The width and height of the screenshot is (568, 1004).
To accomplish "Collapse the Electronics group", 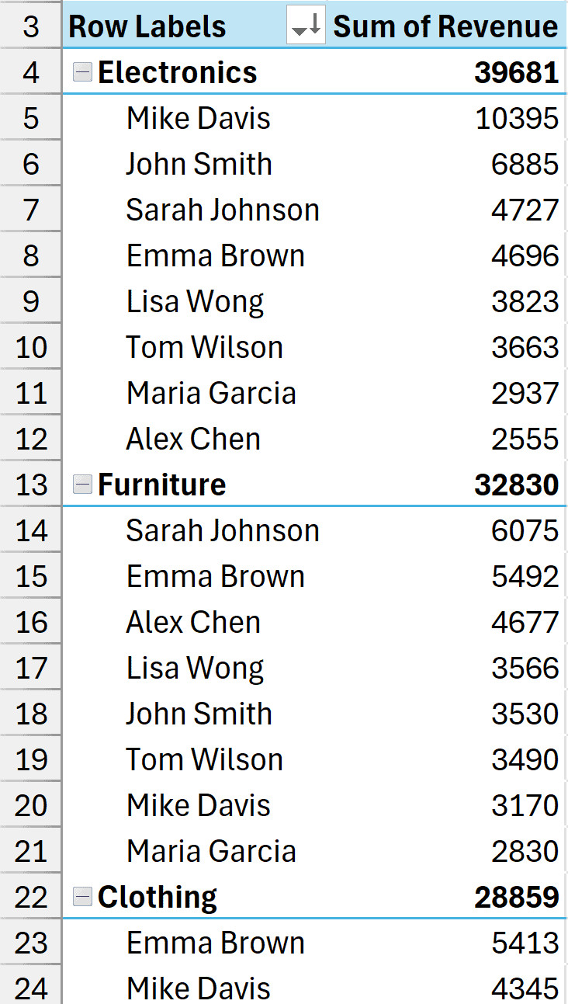I will [x=81, y=72].
